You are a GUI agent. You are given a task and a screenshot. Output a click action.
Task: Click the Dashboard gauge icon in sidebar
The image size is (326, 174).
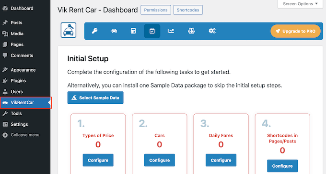pos(5,8)
